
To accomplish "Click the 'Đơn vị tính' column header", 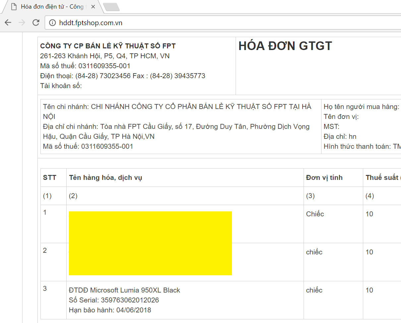I will coord(324,178).
